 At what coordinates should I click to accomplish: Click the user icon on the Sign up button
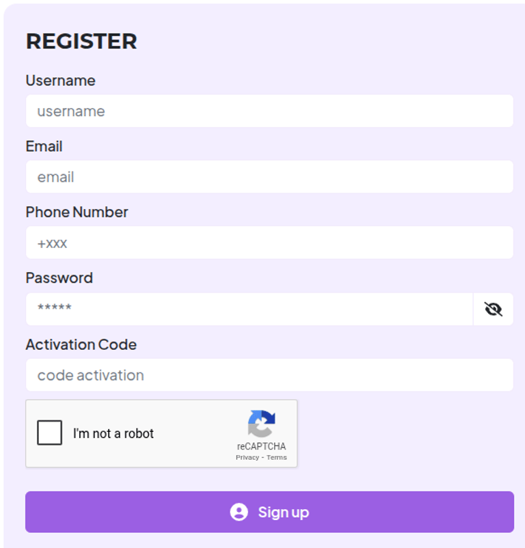(x=239, y=512)
